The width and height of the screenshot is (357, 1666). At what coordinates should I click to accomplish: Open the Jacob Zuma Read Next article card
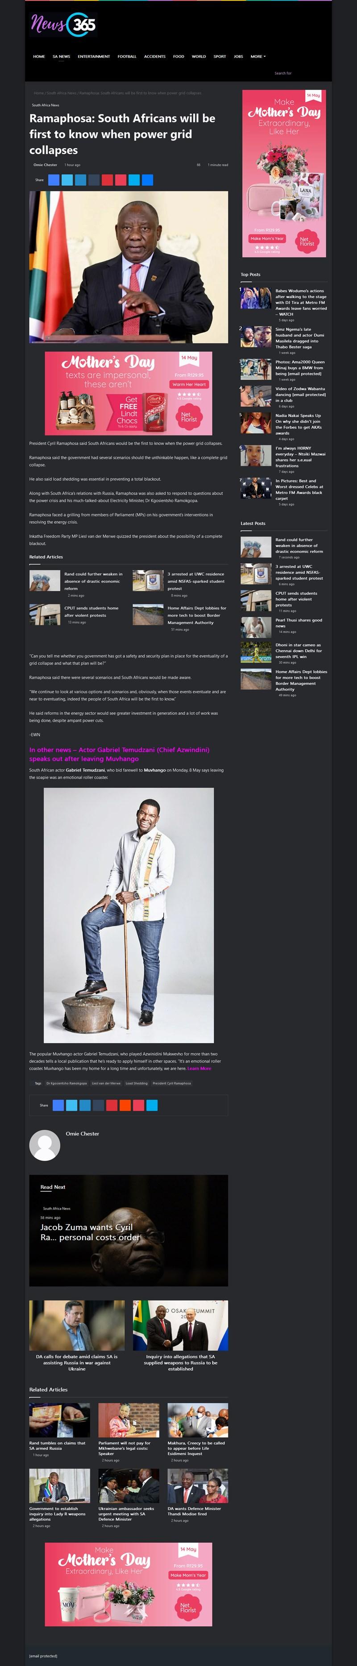click(x=129, y=1231)
